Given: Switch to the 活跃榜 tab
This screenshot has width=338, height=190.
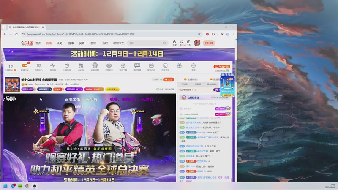Looking at the screenshot, I should point(198,84).
